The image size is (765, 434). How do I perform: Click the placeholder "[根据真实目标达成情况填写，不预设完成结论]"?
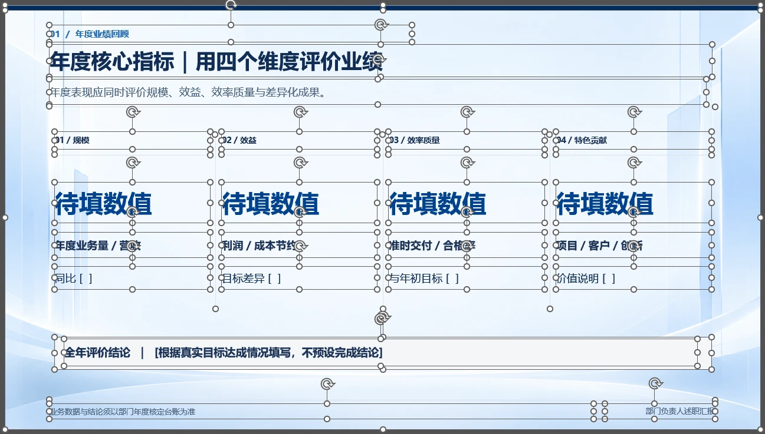[x=268, y=353]
